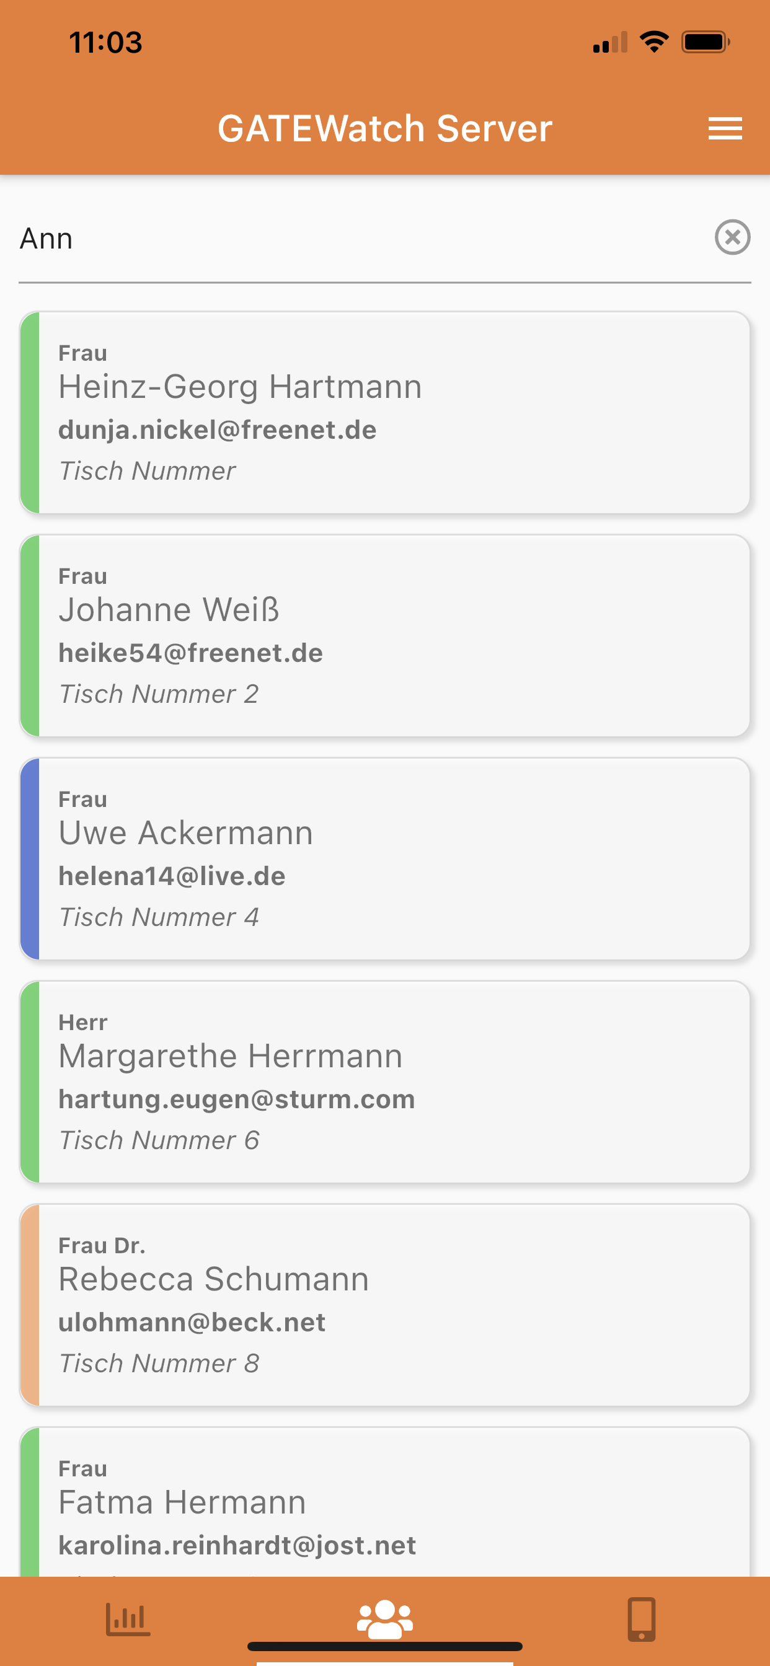
Task: Tap the battery status icon
Action: pyautogui.click(x=706, y=42)
